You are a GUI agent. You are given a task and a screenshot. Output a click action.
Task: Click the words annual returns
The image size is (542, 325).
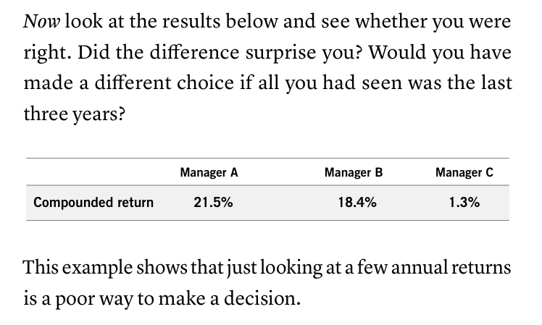click(451, 268)
